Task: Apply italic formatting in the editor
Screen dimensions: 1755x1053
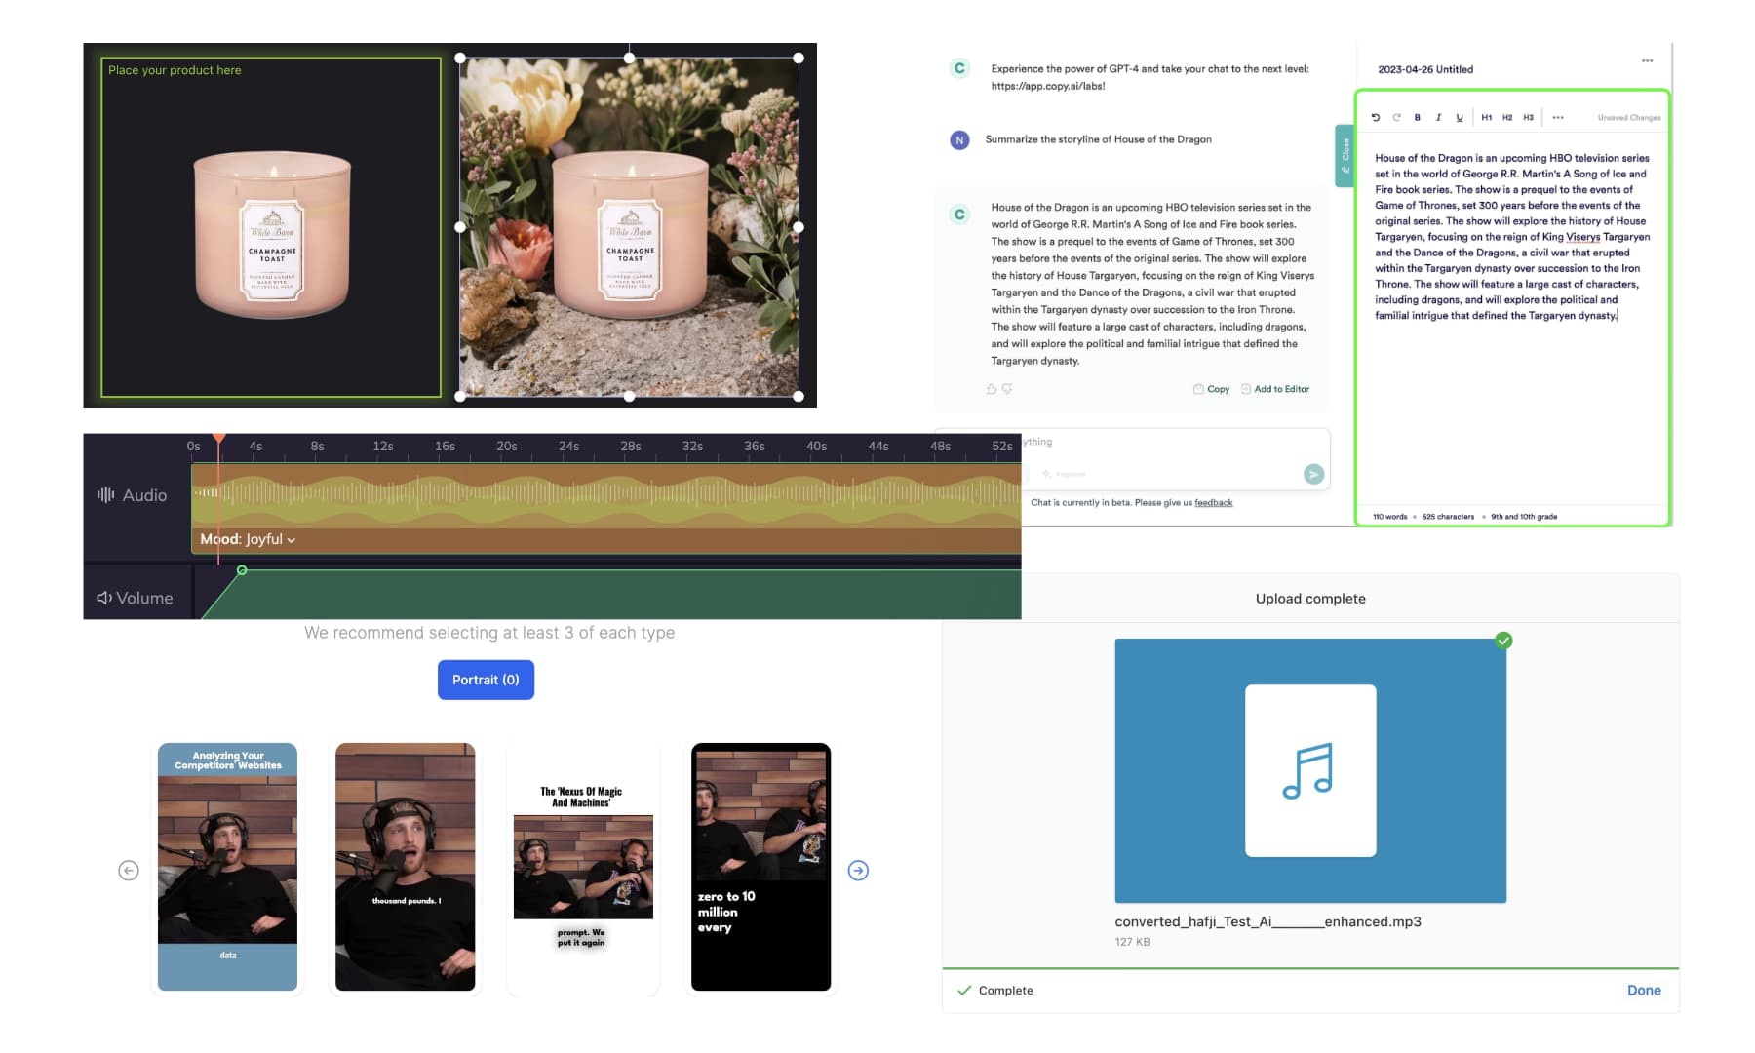Action: [x=1438, y=117]
